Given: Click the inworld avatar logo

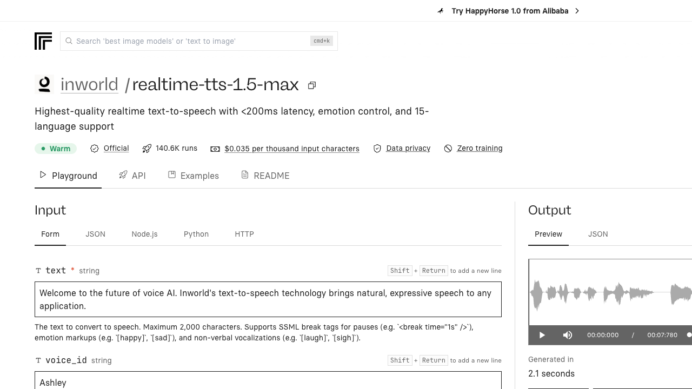Looking at the screenshot, I should [44, 84].
